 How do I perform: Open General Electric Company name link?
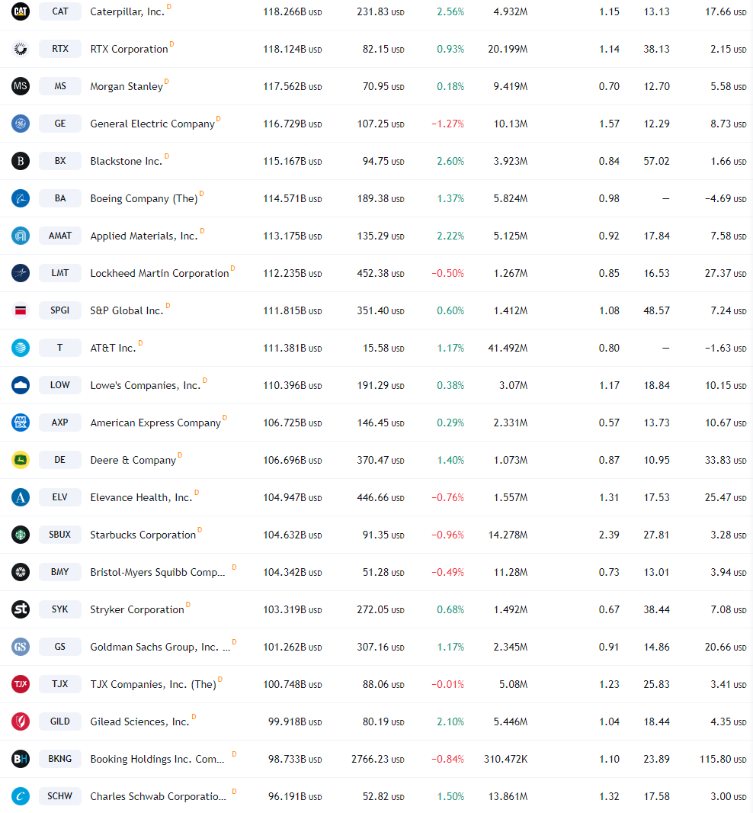coord(152,124)
